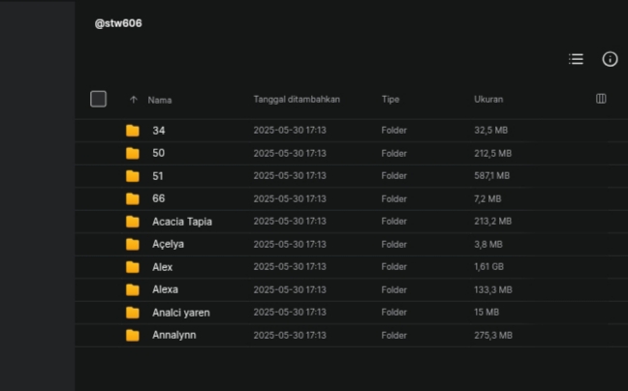Select folder icon of row 50
The image size is (628, 391).
coord(133,153)
